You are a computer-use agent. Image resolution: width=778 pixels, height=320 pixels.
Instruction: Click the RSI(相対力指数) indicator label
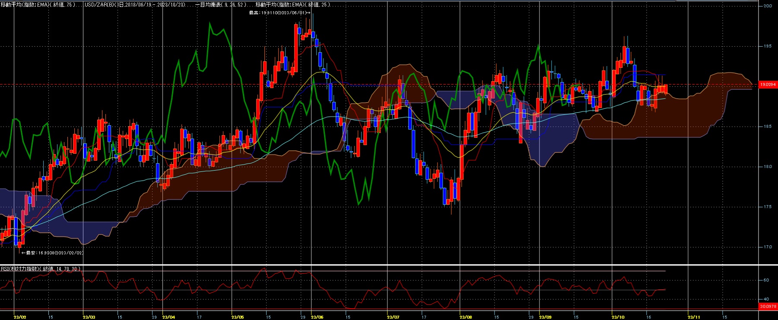(41, 269)
